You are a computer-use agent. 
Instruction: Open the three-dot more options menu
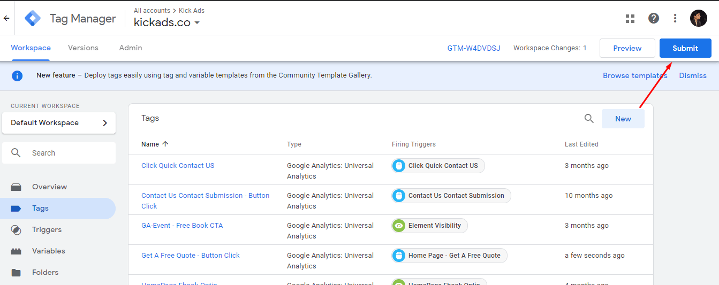(675, 18)
